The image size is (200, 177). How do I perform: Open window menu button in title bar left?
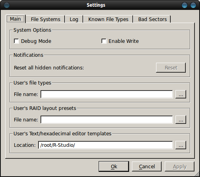tap(7, 5)
